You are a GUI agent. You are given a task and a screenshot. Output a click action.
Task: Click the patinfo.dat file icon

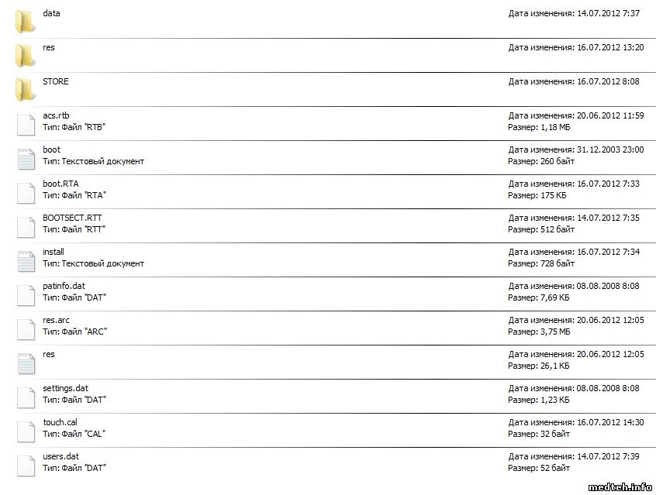pyautogui.click(x=26, y=294)
